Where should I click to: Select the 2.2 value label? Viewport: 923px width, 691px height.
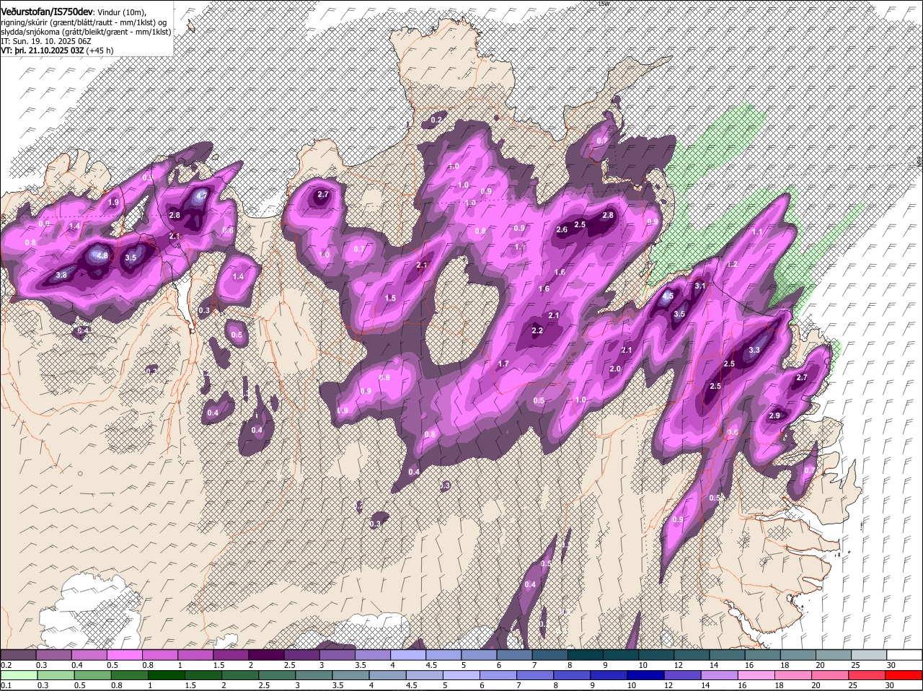(536, 331)
